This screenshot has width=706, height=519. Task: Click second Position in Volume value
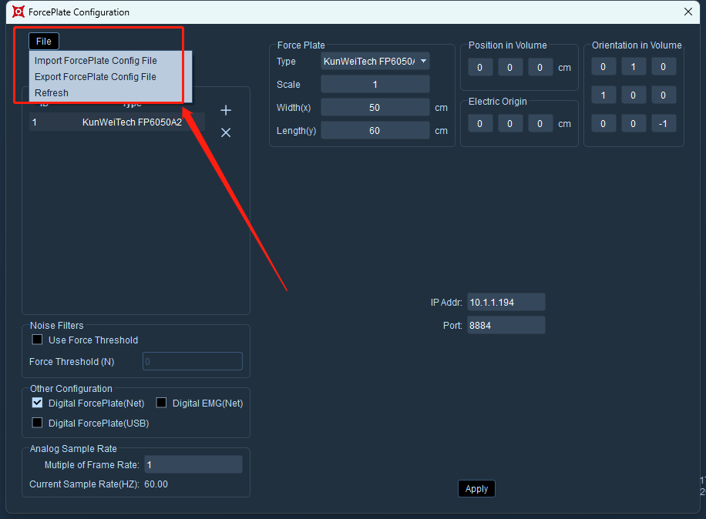pos(510,68)
